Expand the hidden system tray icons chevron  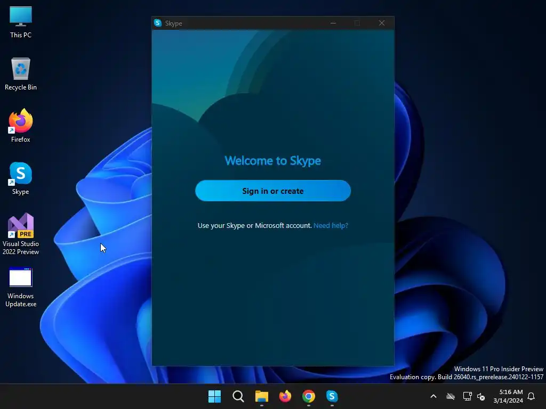(433, 396)
